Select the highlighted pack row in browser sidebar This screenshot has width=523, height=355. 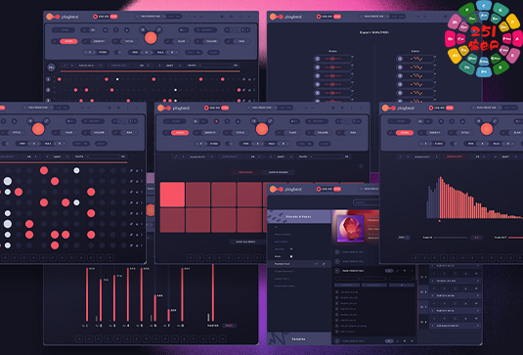pyautogui.click(x=298, y=264)
